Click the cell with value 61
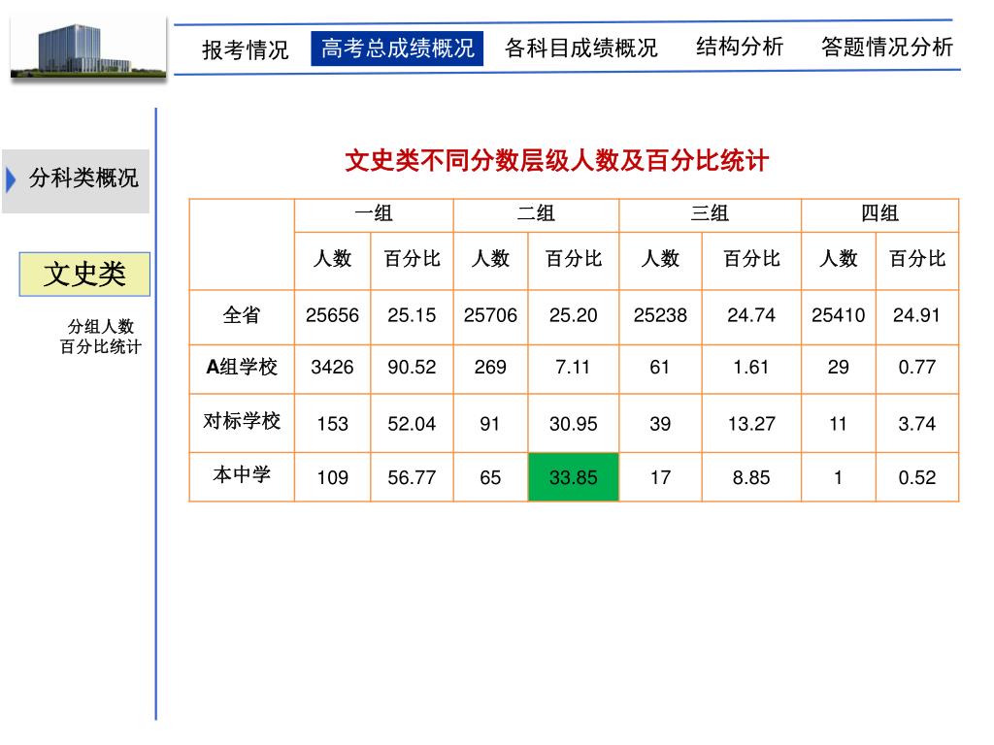This screenshot has width=994, height=745. [660, 369]
